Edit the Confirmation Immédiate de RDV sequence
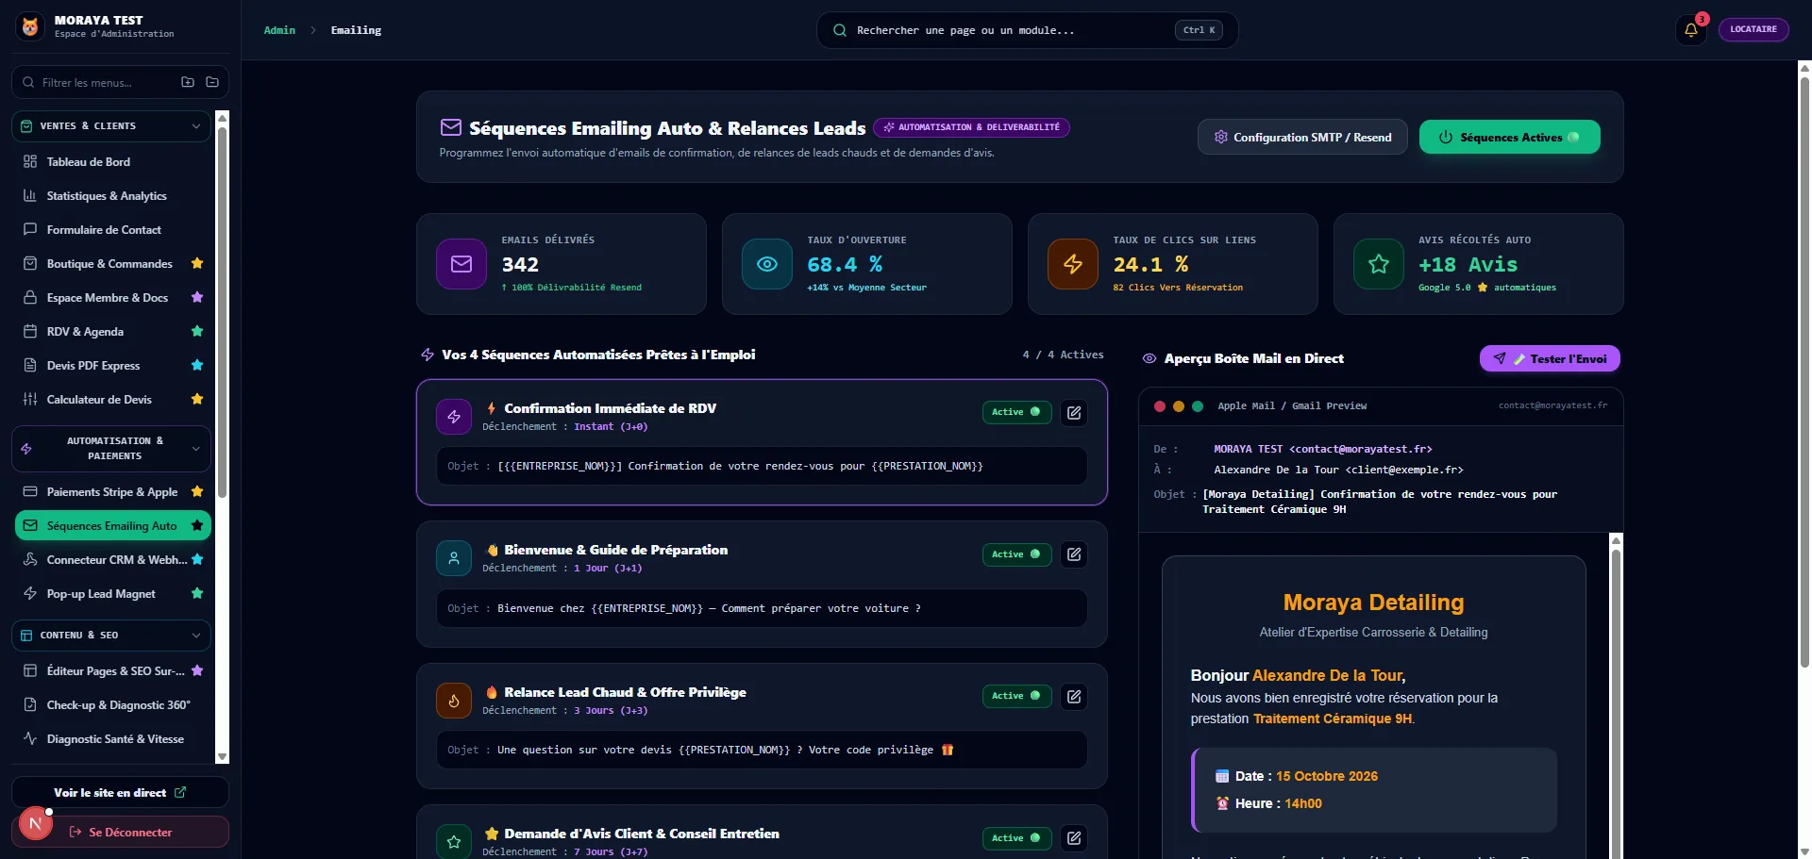The image size is (1812, 859). pos(1074,412)
